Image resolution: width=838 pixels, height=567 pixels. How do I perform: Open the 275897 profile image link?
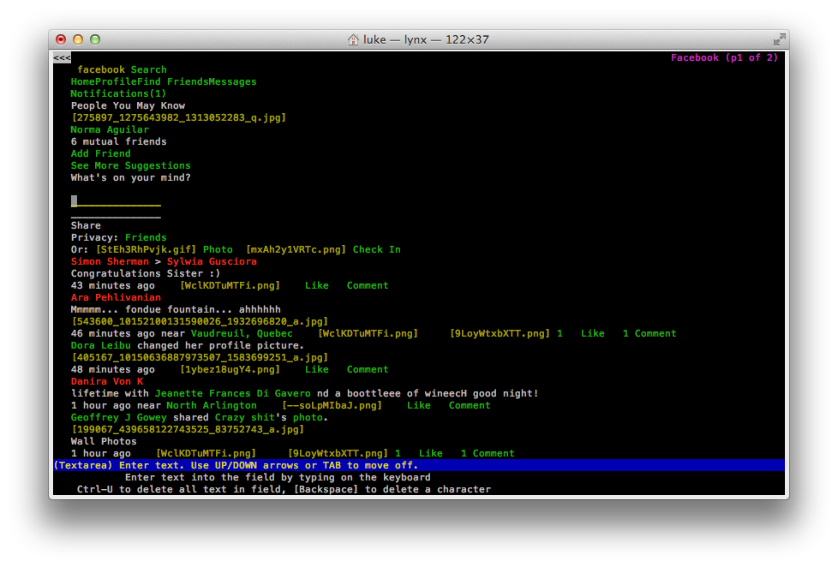point(178,118)
